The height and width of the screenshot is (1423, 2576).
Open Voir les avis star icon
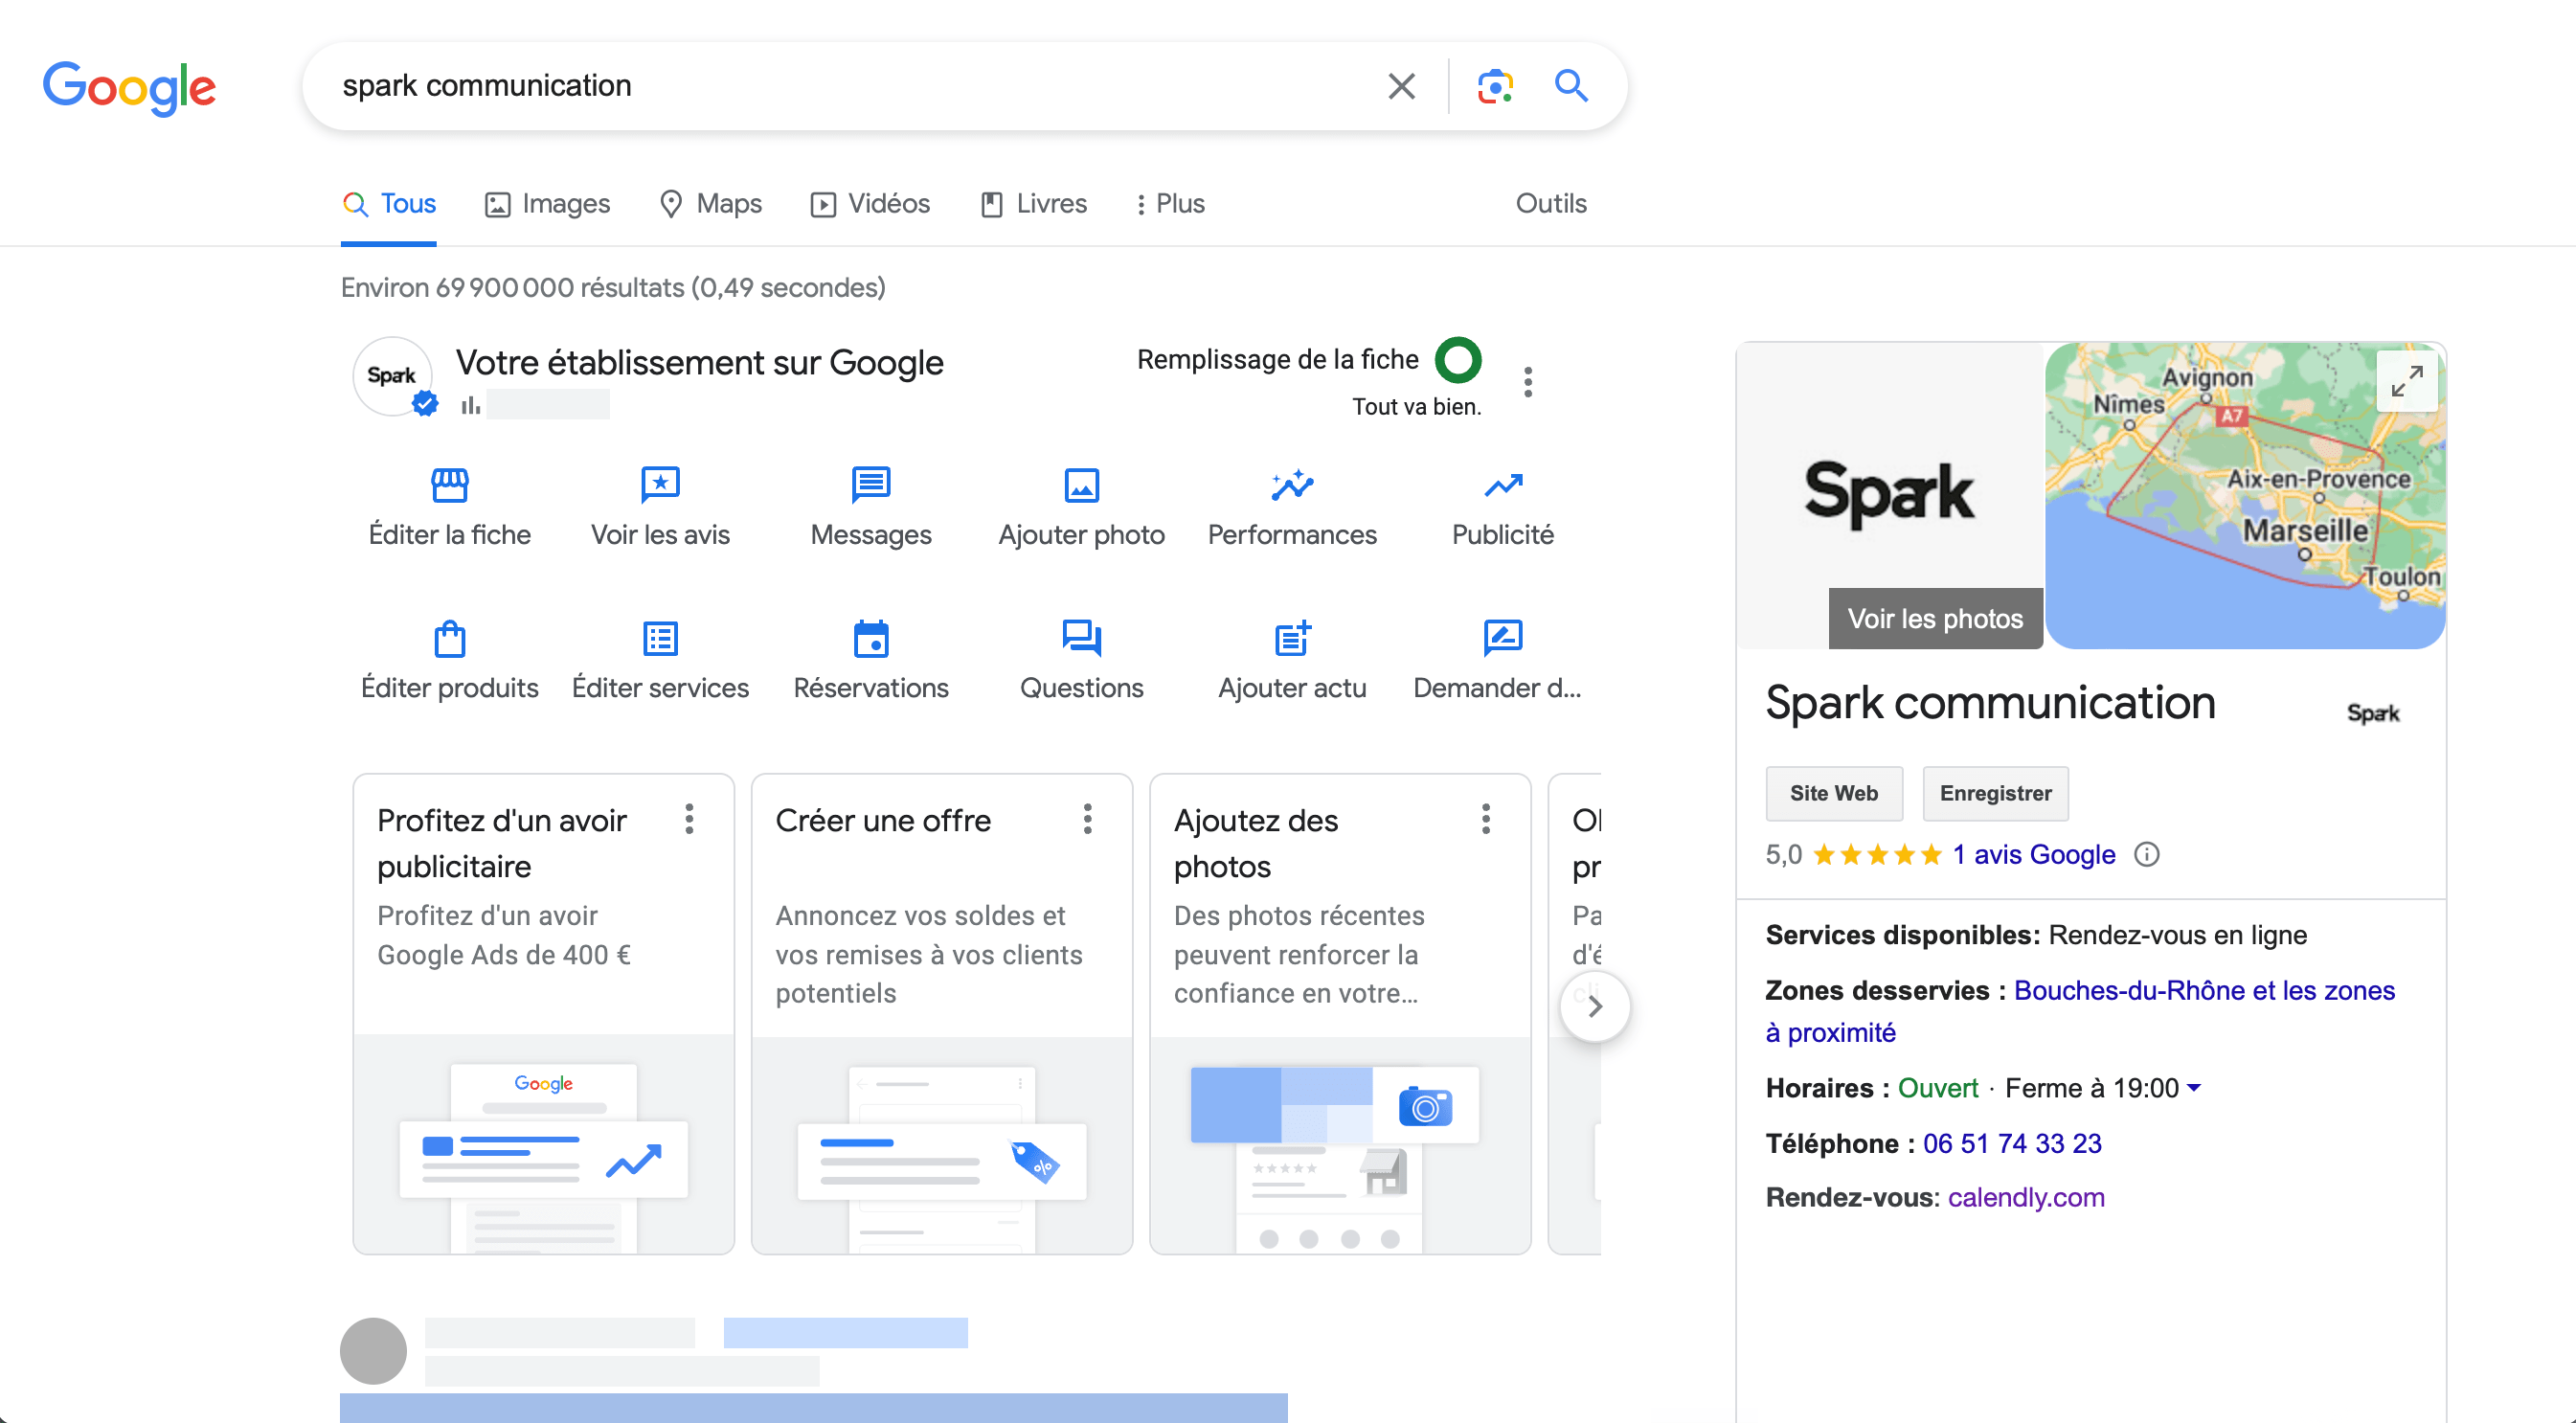[660, 485]
